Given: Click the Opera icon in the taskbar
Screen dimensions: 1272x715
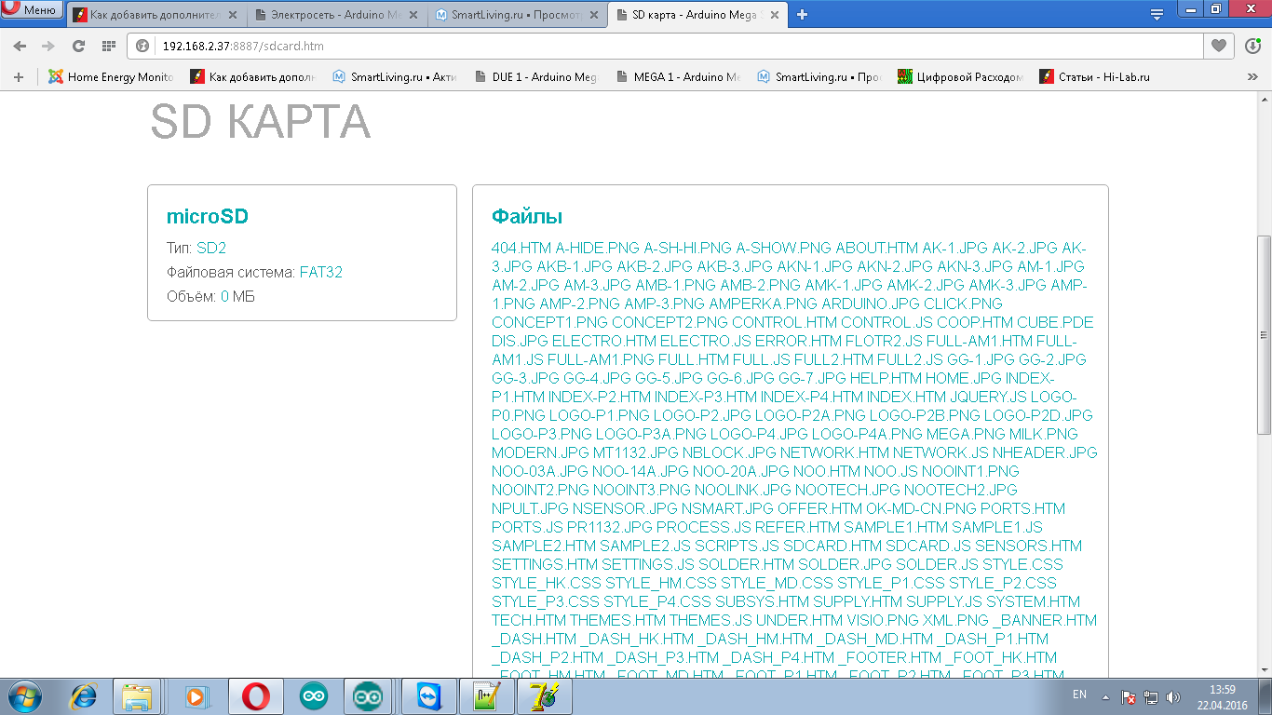Looking at the screenshot, I should [x=256, y=695].
